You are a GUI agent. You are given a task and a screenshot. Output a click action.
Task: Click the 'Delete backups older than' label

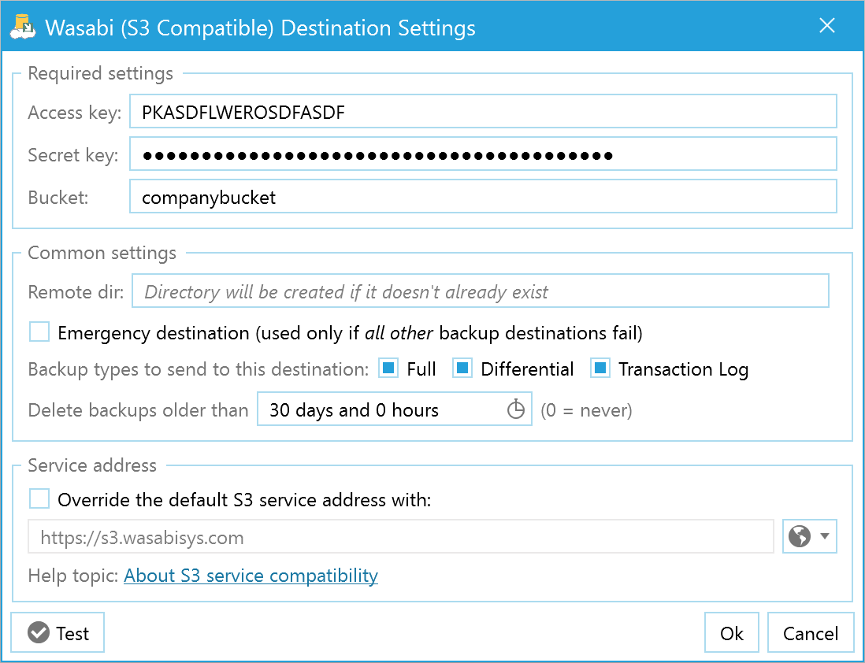[138, 410]
